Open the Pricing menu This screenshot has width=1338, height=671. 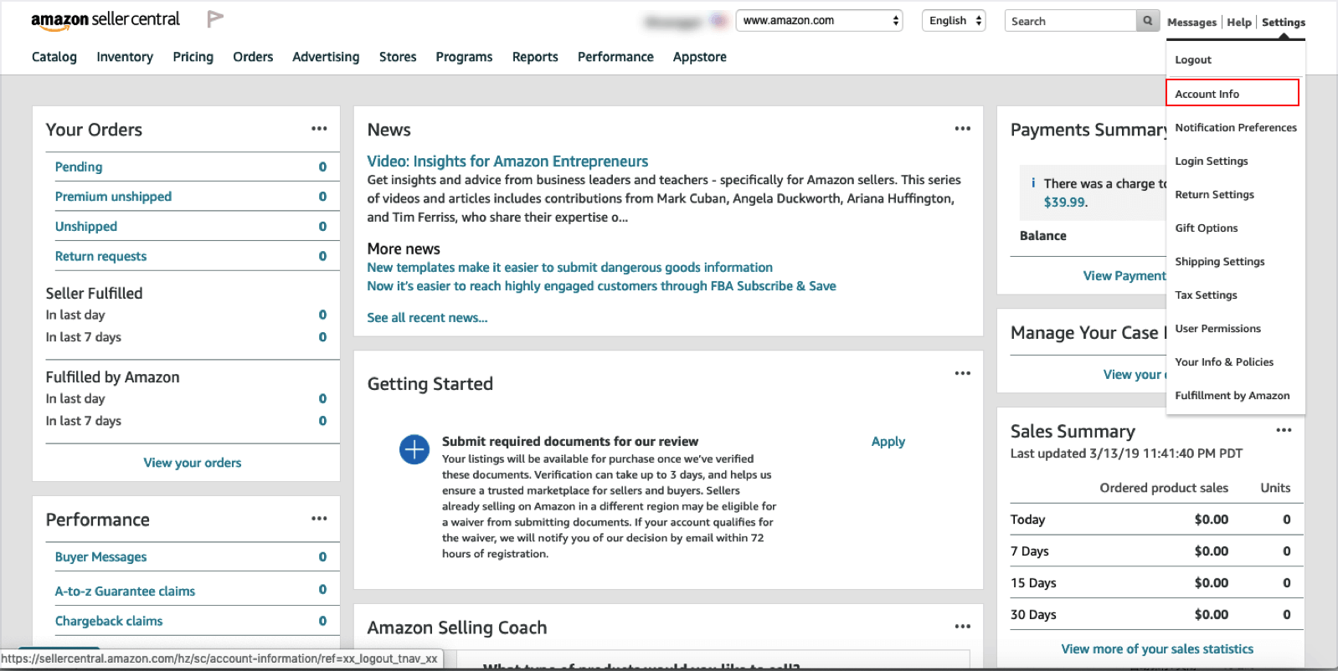[193, 57]
